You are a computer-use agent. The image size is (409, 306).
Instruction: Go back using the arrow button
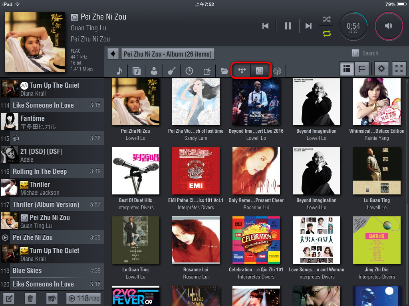point(113,54)
